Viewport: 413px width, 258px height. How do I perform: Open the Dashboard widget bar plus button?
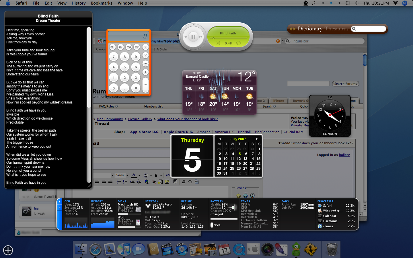(x=8, y=250)
